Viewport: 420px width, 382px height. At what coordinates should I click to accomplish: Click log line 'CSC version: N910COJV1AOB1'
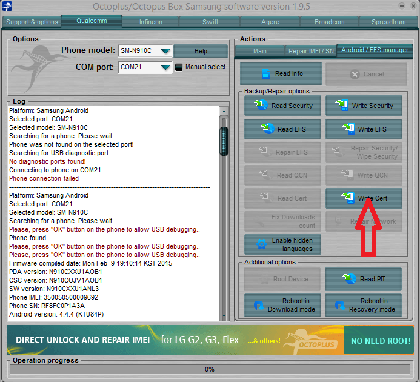[55, 280]
